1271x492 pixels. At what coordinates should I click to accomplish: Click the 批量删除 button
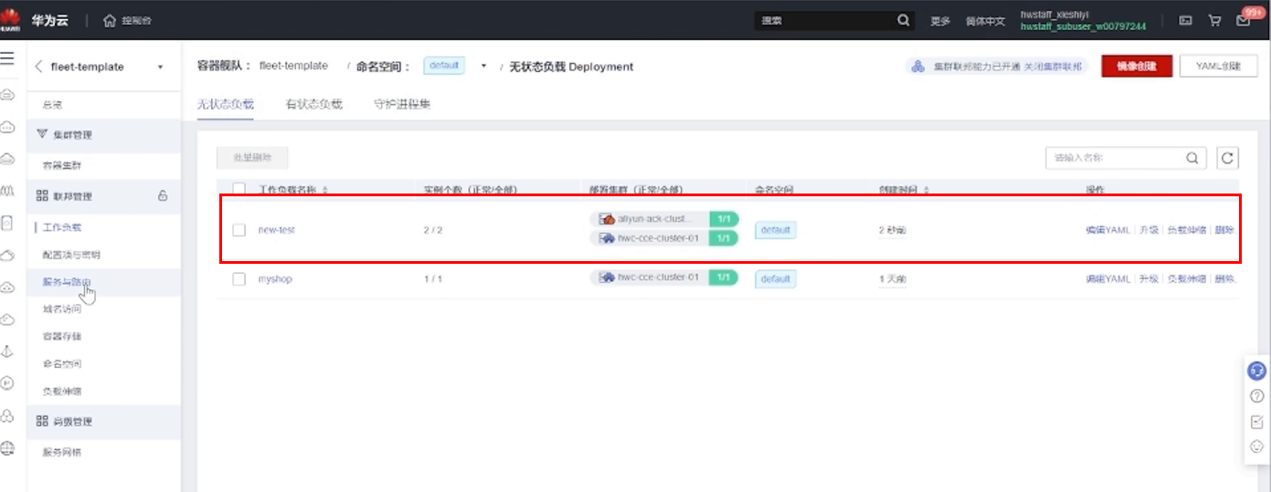[x=252, y=158]
